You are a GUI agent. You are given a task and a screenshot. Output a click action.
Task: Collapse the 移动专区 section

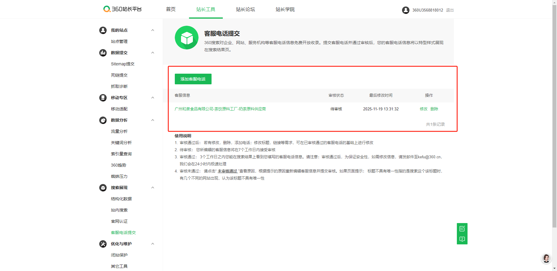(x=153, y=98)
